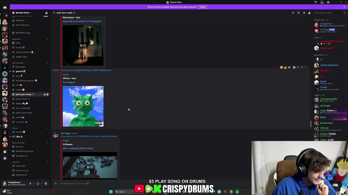Viewport: 348px width, 195px height.
Task: Open the general text channel
Action: click(30, 71)
